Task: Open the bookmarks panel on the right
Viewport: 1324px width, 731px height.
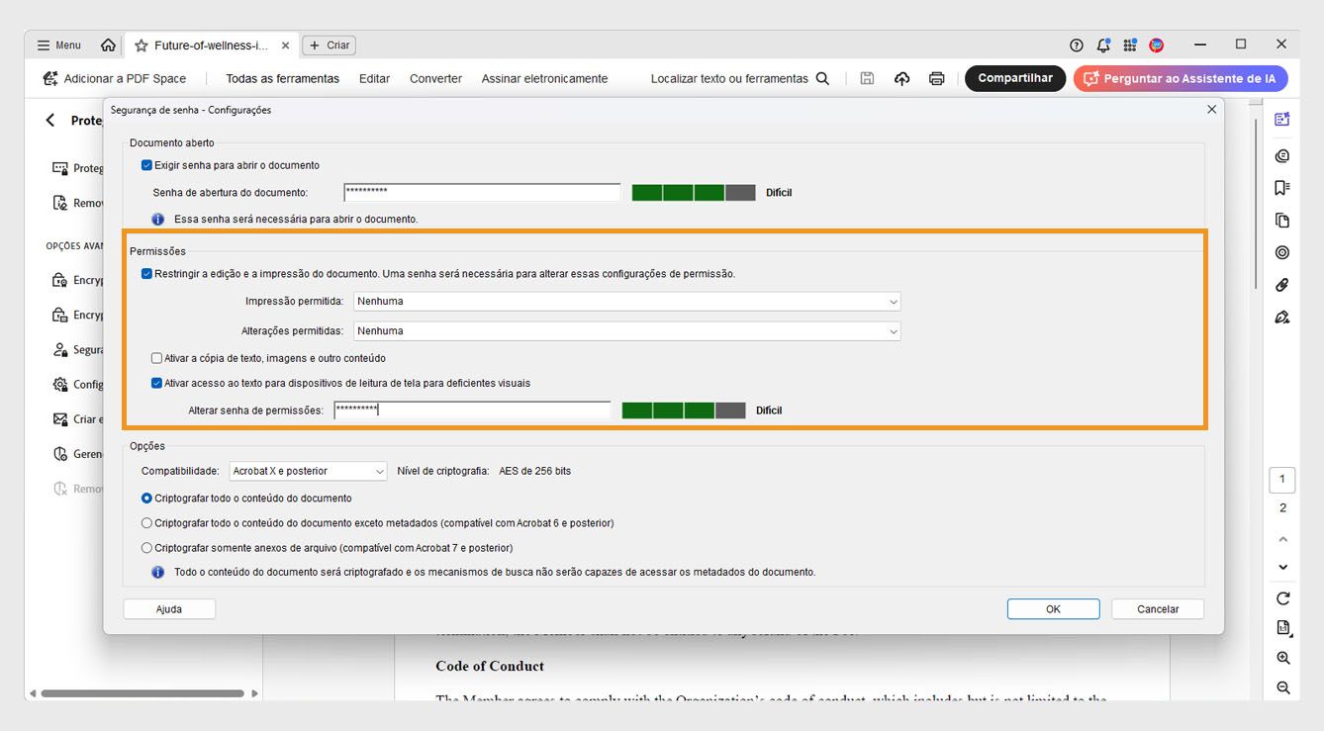Action: point(1281,187)
